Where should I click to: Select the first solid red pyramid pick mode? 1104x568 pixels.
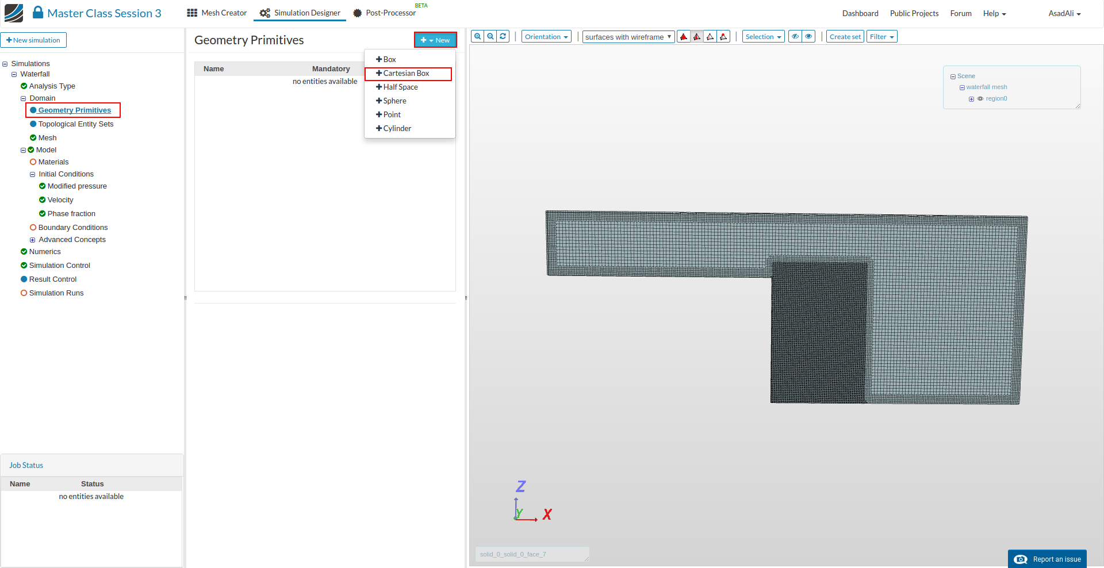point(684,37)
